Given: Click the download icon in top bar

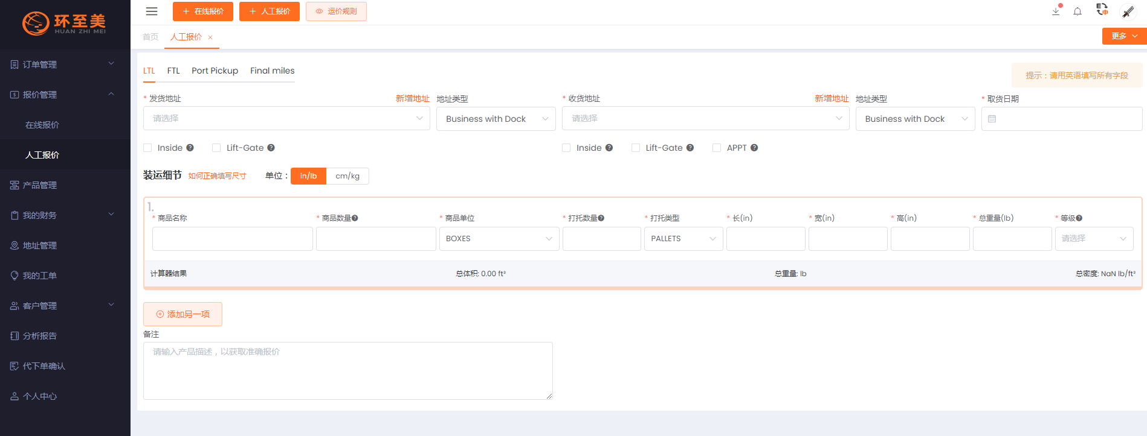Looking at the screenshot, I should [1056, 11].
